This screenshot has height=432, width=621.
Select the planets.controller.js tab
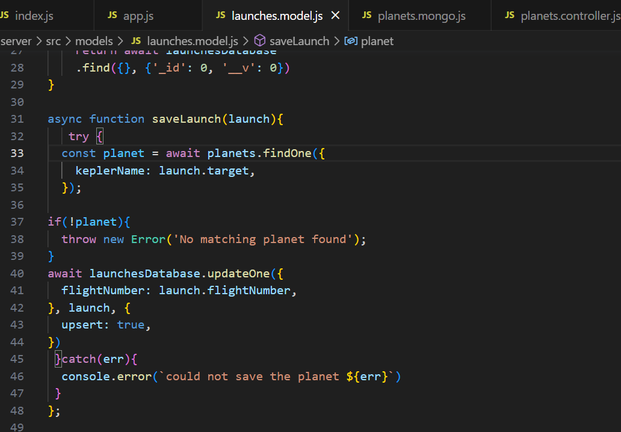(569, 16)
